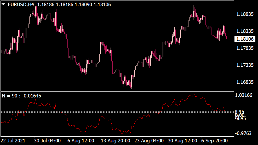Image resolution: width=258 pixels, height=145 pixels.
Task: Click the indicator scale maximum 1.03166
Action: tap(244, 95)
